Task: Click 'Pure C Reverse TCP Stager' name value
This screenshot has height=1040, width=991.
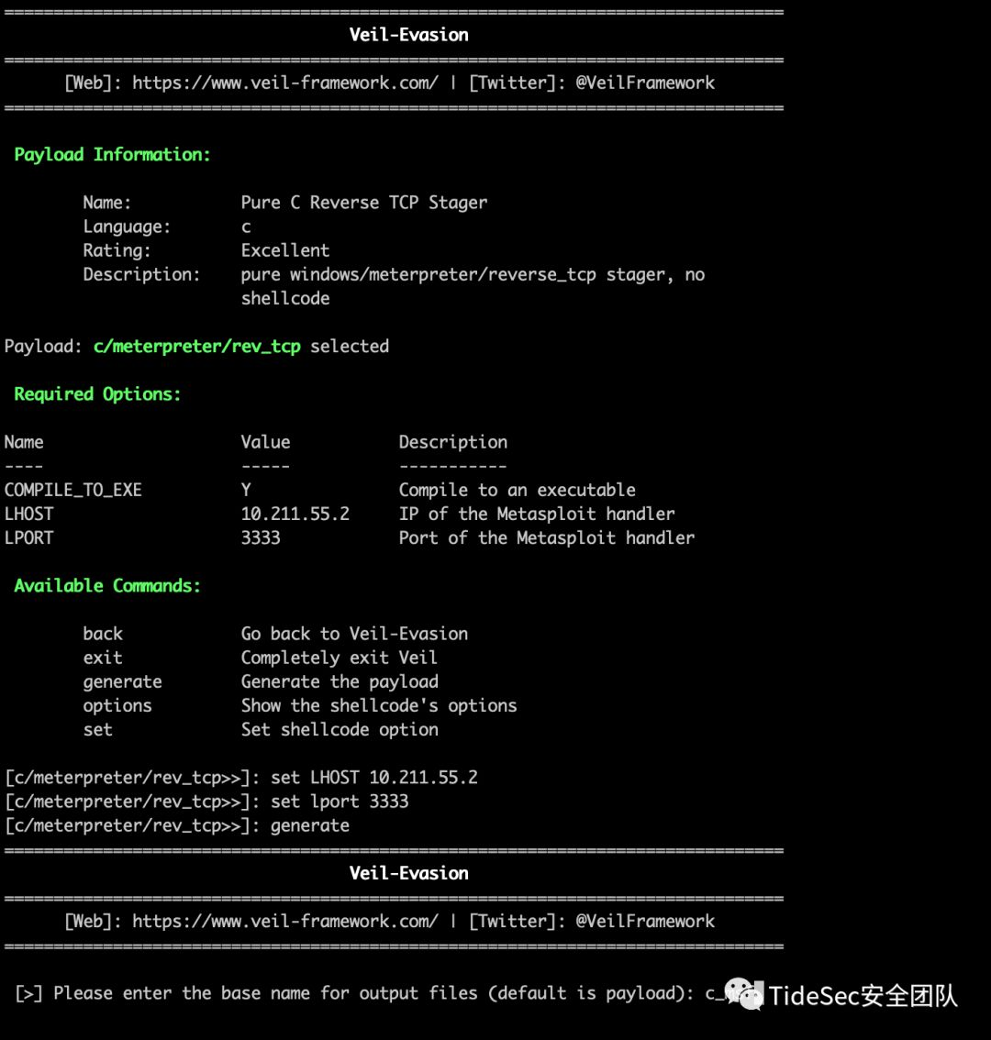Action: coord(363,203)
